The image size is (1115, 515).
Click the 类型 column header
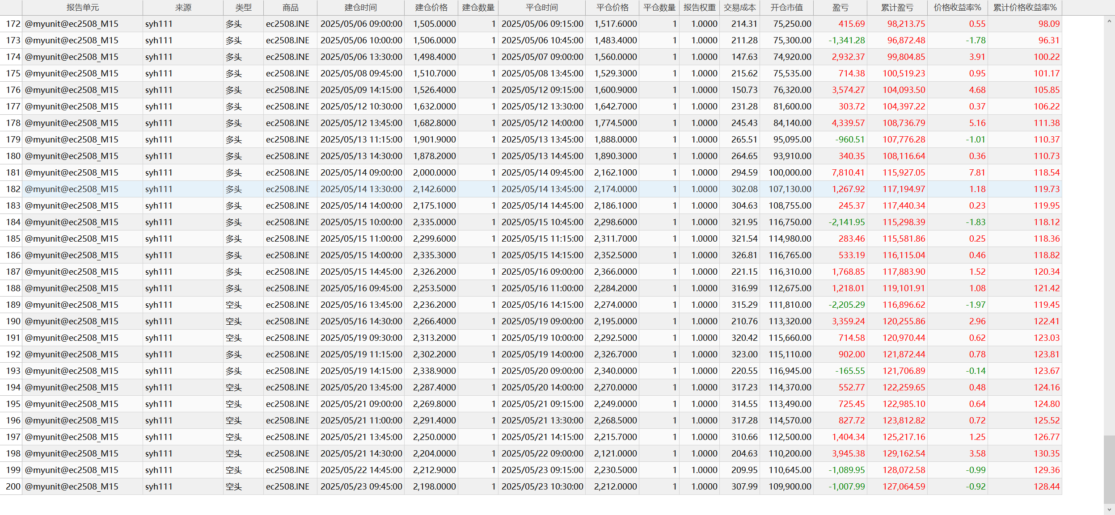click(x=243, y=8)
